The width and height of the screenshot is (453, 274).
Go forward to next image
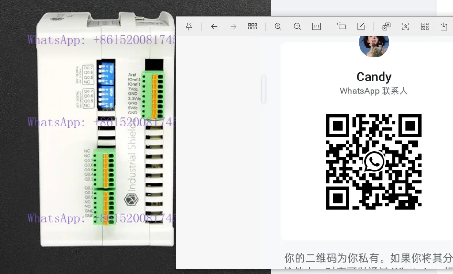tap(233, 26)
